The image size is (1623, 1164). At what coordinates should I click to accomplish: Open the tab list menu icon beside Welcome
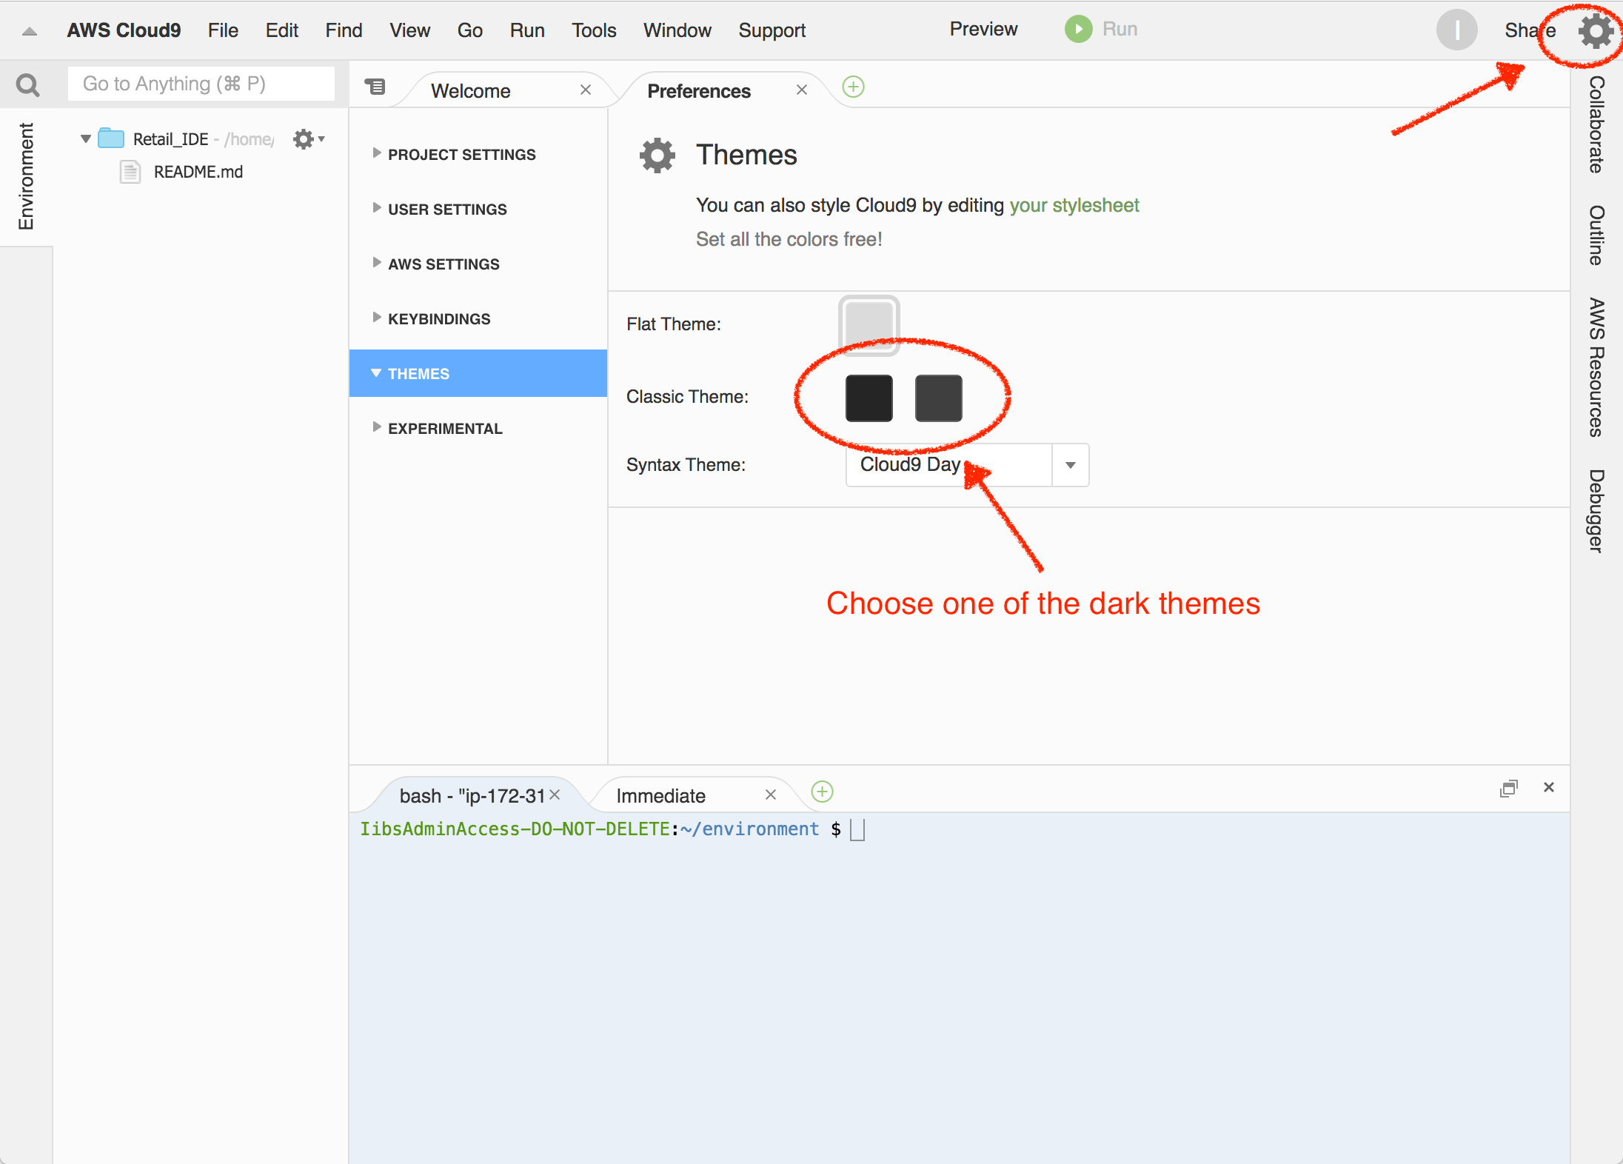[x=375, y=87]
